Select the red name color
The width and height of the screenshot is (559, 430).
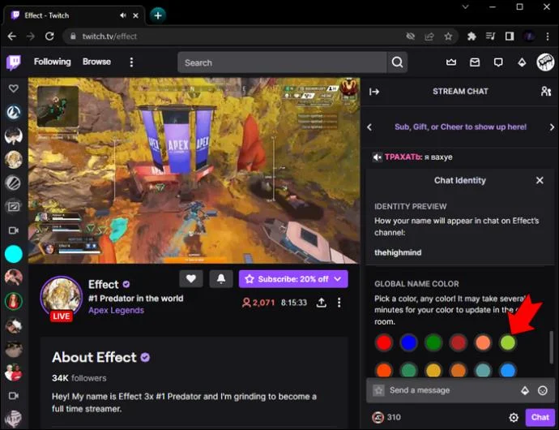pyautogui.click(x=384, y=342)
